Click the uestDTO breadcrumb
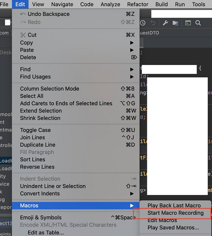Screen dimensions: 212x236 150,33
